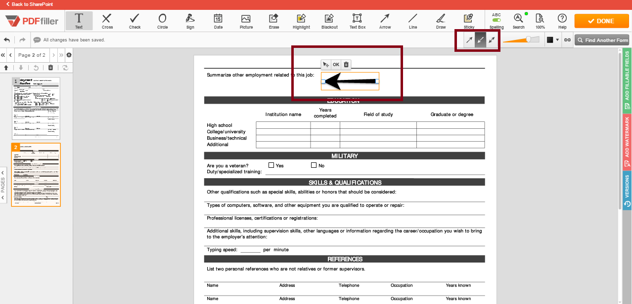Open the Search tool

pyautogui.click(x=518, y=21)
